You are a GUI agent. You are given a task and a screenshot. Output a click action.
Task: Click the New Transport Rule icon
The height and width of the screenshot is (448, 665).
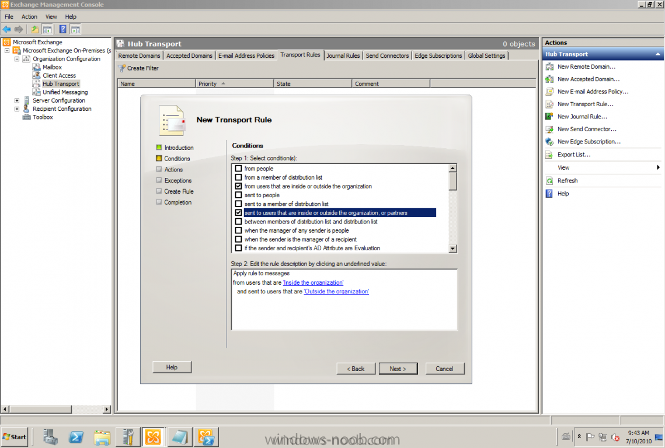(549, 104)
